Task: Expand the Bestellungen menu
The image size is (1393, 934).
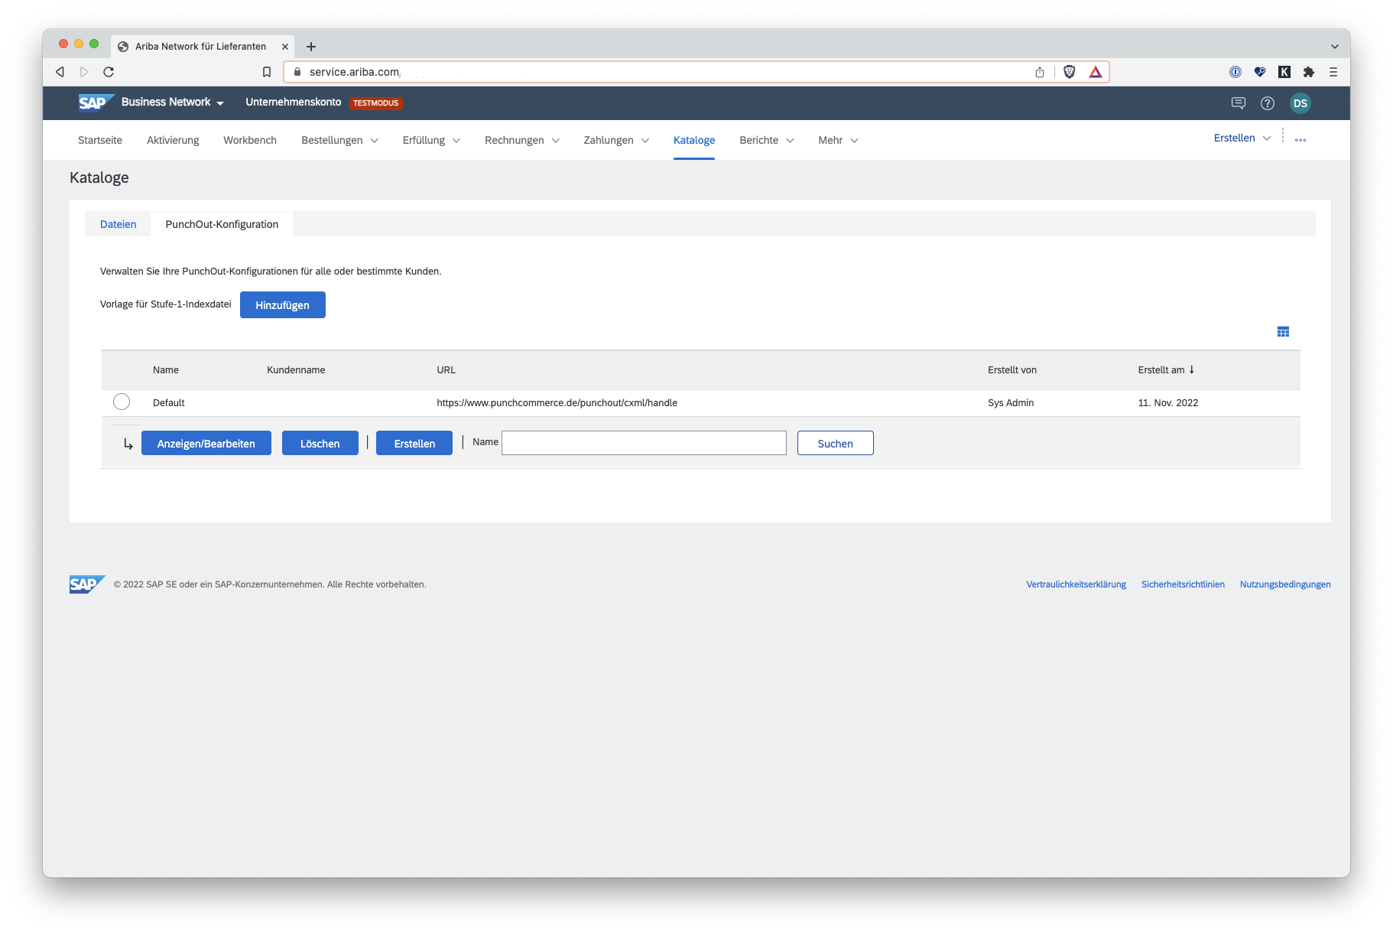Action: pyautogui.click(x=339, y=140)
